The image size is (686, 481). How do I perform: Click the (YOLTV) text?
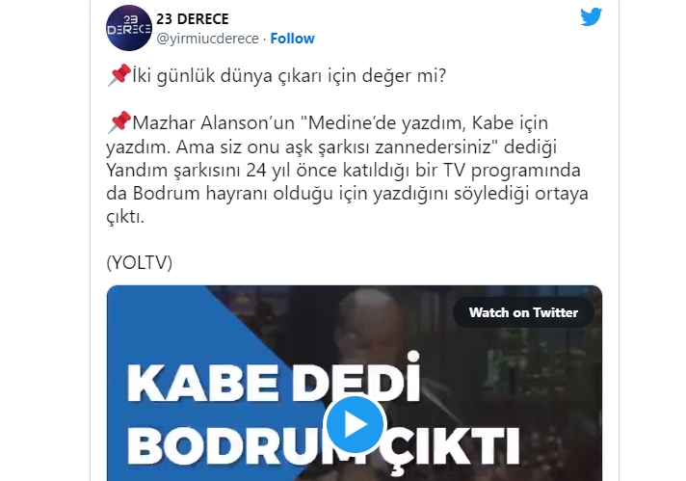139,262
